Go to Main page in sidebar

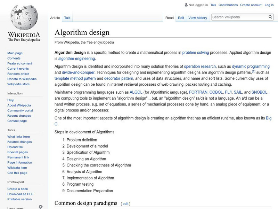coord(15,53)
